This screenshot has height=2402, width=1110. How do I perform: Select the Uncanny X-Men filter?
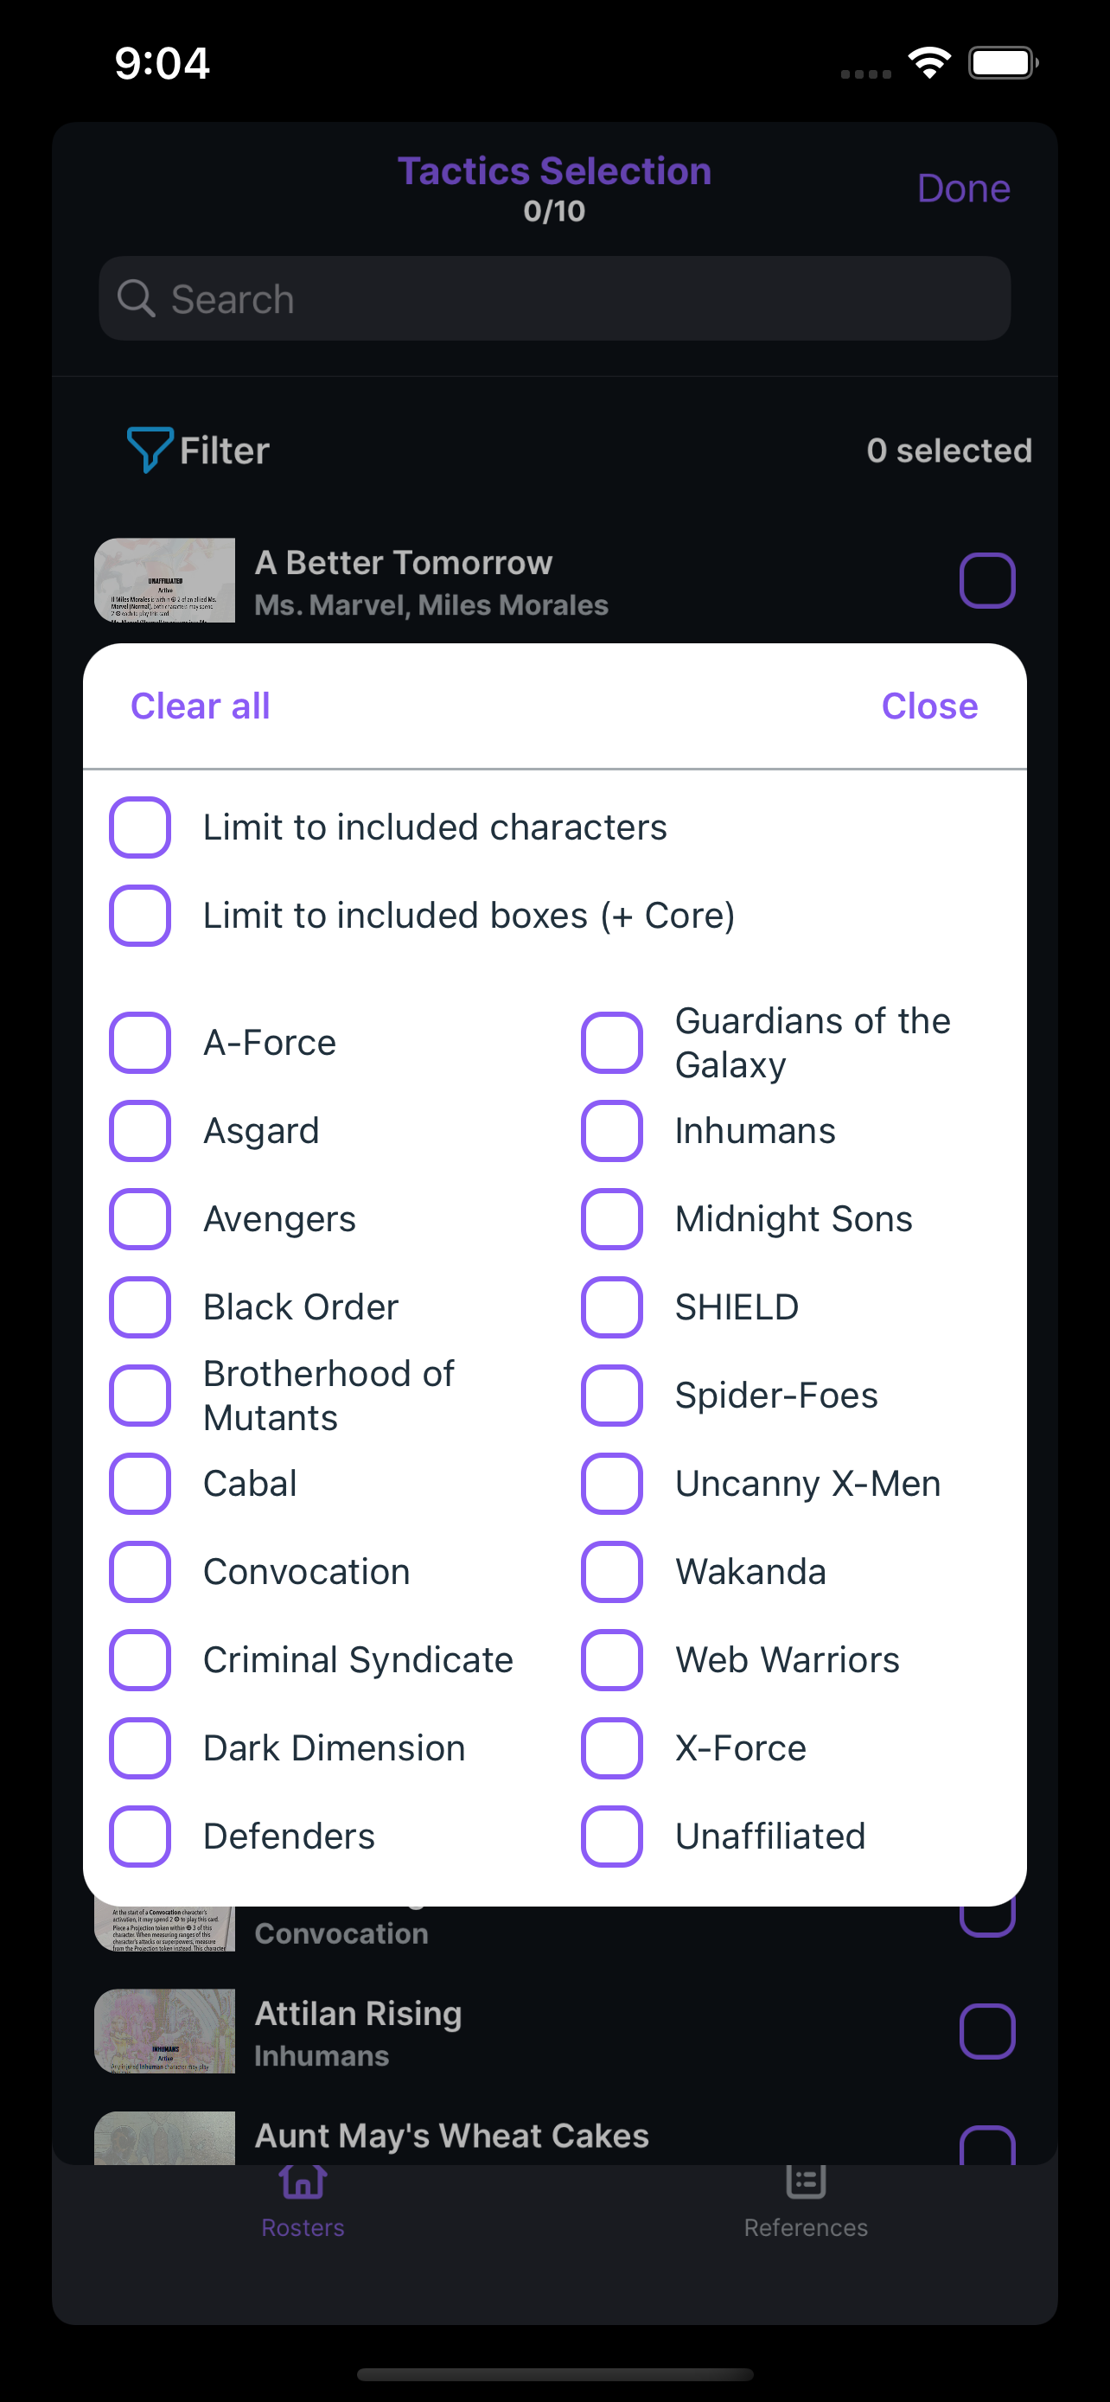click(x=611, y=1484)
